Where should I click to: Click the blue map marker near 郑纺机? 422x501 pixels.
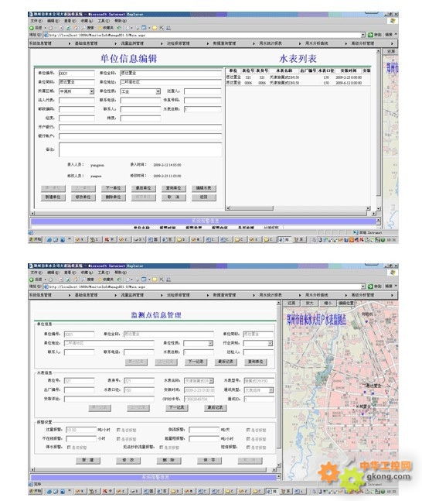tap(366, 322)
